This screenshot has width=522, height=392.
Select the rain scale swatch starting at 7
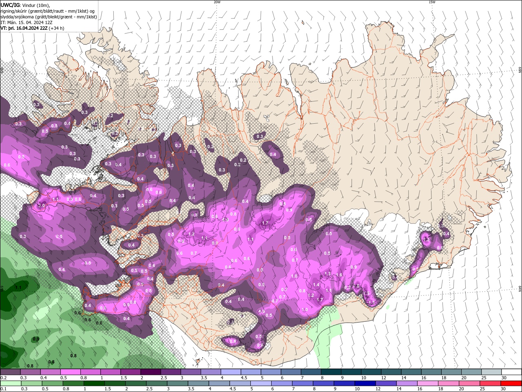tap(302, 383)
